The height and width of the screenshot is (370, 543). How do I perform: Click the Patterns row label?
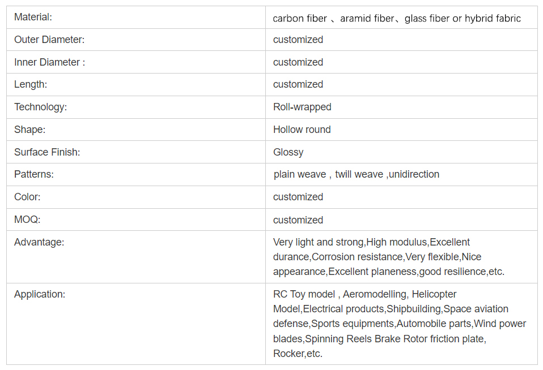(34, 174)
